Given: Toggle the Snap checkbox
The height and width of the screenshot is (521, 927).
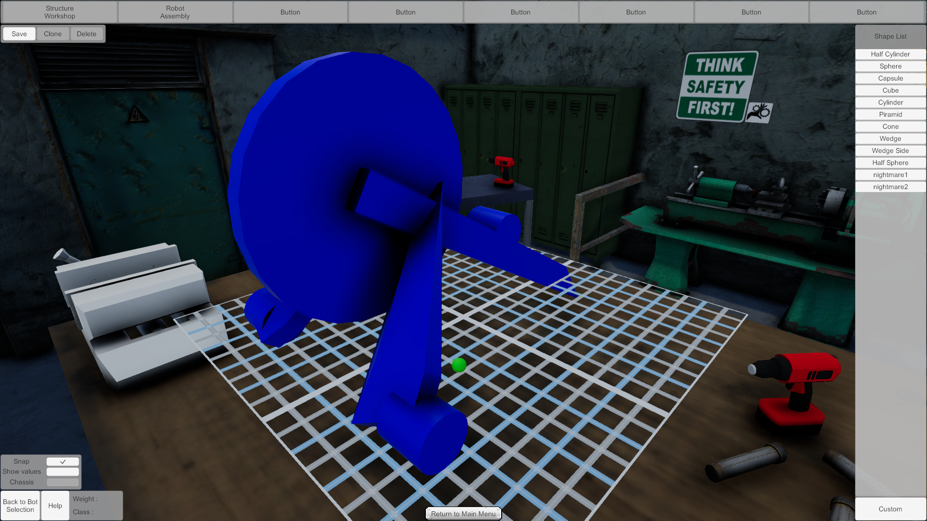Looking at the screenshot, I should pyautogui.click(x=63, y=462).
